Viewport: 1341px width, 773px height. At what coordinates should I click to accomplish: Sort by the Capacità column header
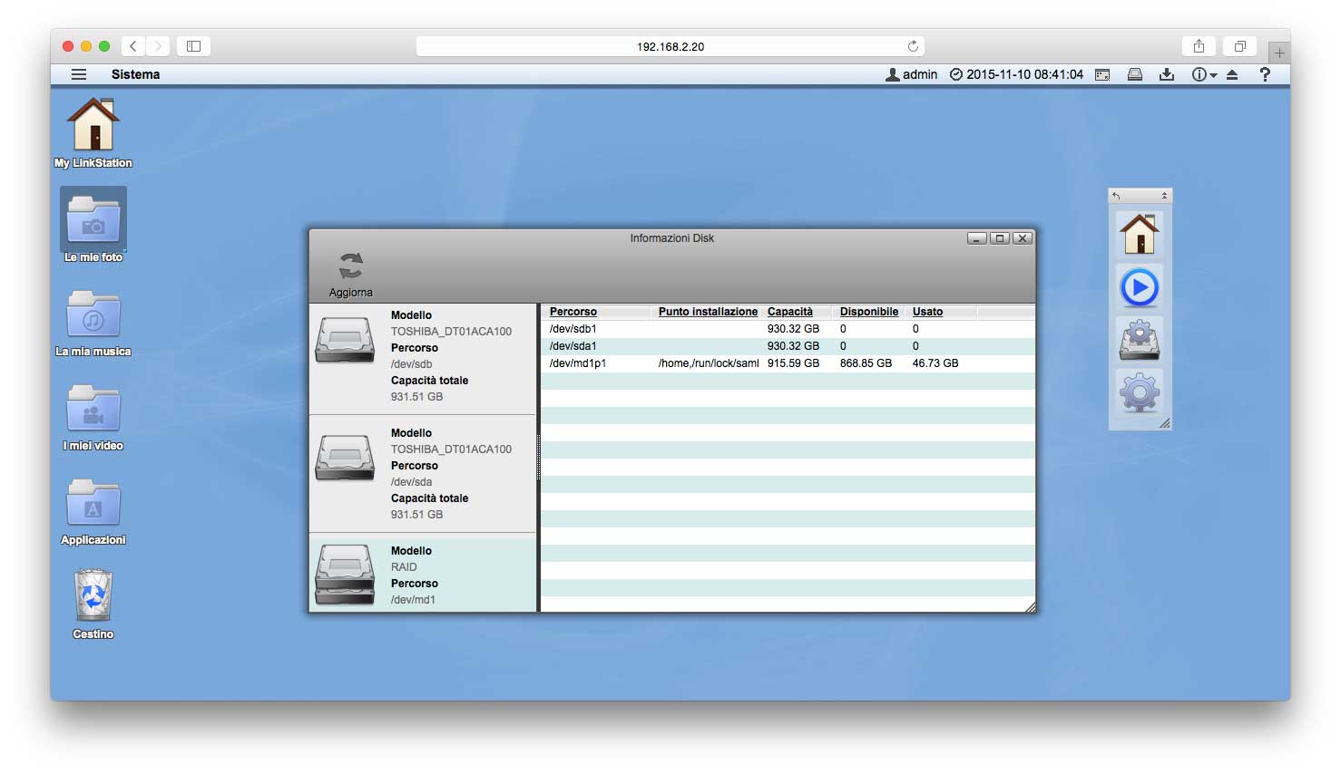point(790,312)
